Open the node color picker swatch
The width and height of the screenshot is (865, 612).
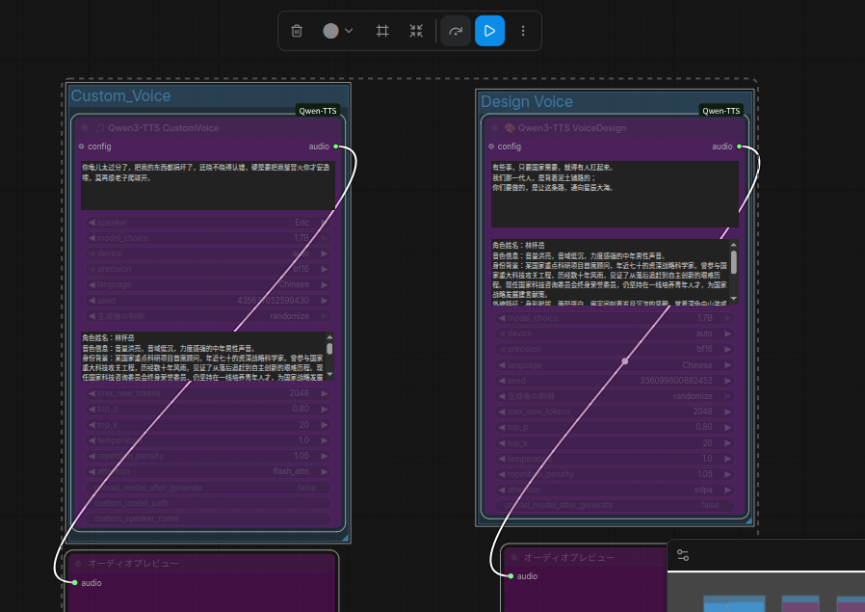(x=337, y=31)
